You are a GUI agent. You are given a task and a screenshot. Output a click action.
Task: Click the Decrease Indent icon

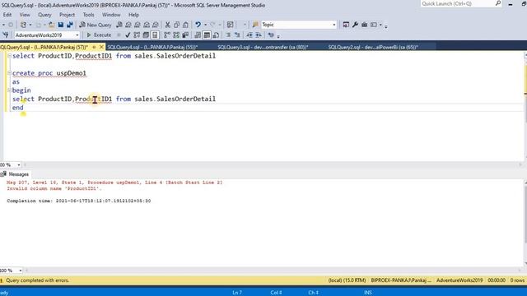pyautogui.click(x=250, y=35)
